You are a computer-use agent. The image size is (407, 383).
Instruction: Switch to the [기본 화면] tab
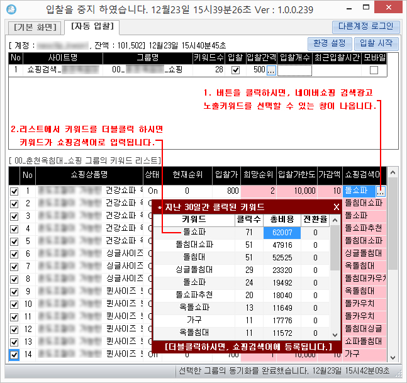pyautogui.click(x=35, y=27)
